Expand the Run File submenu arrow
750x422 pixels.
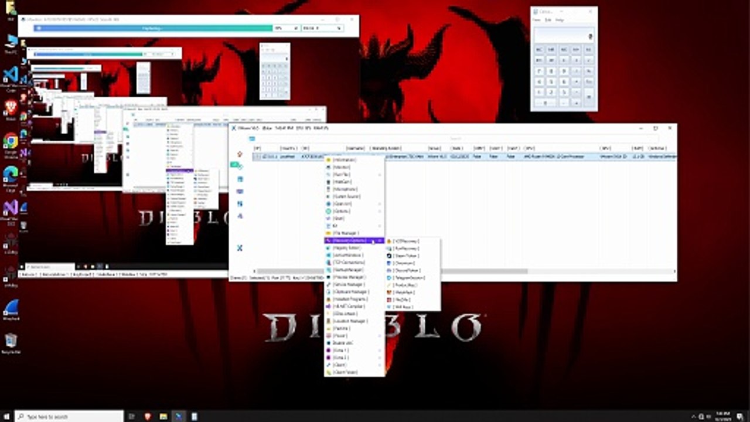point(380,175)
